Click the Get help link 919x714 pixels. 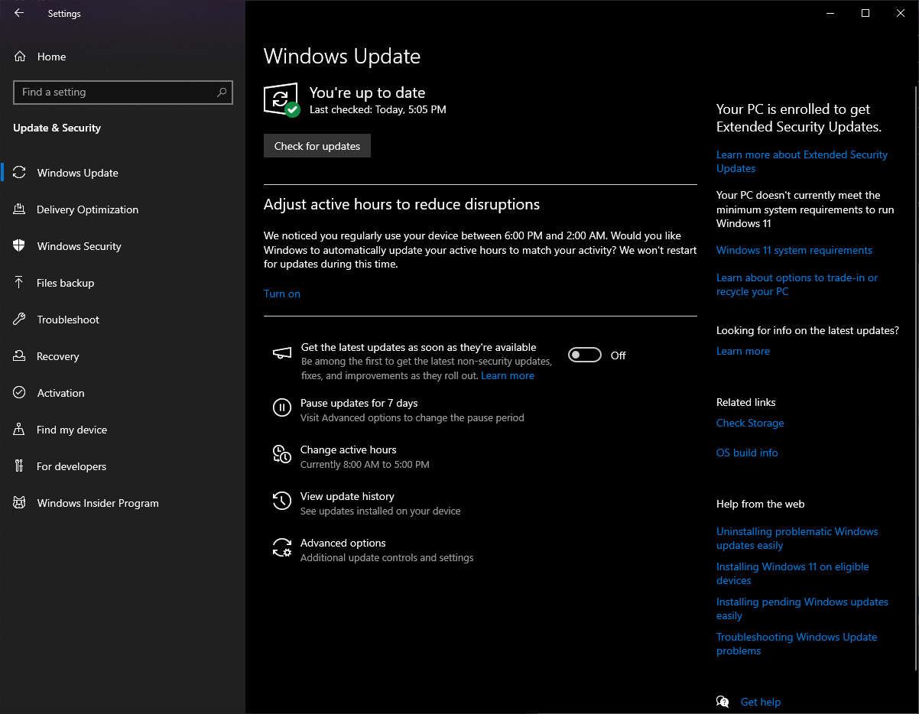coord(761,702)
